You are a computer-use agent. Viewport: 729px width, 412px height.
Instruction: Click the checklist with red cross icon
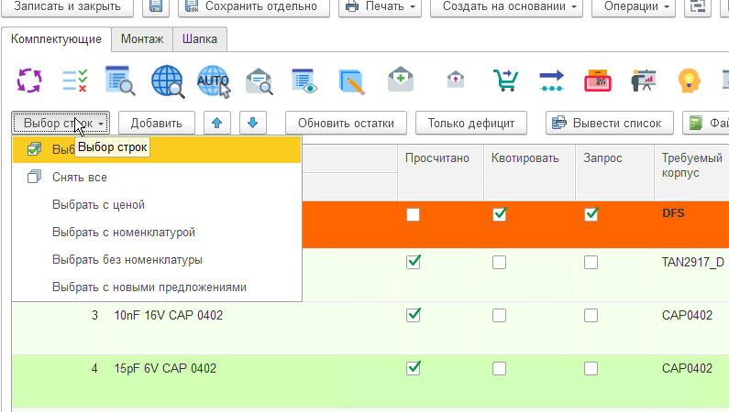click(x=75, y=81)
